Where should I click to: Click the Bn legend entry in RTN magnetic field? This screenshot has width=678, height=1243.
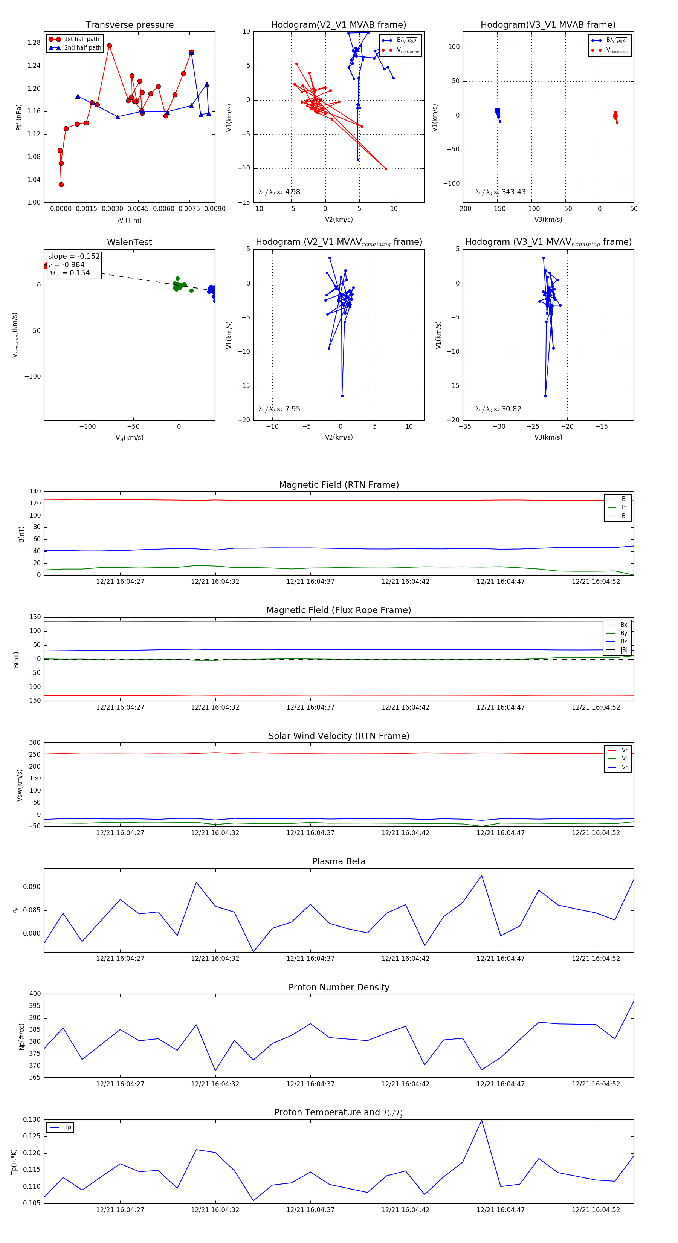618,516
